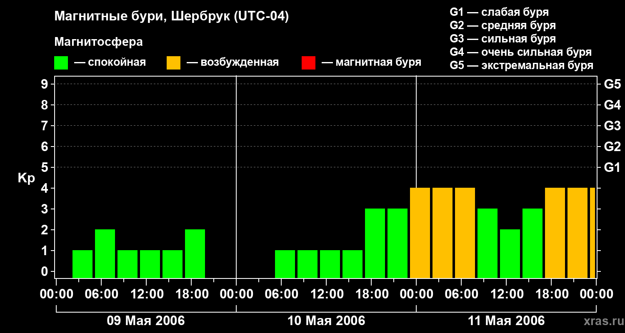Click the Kp 1 bar above 12:00 on 09 Мая
The height and width of the screenshot is (333, 625).
[x=150, y=264]
